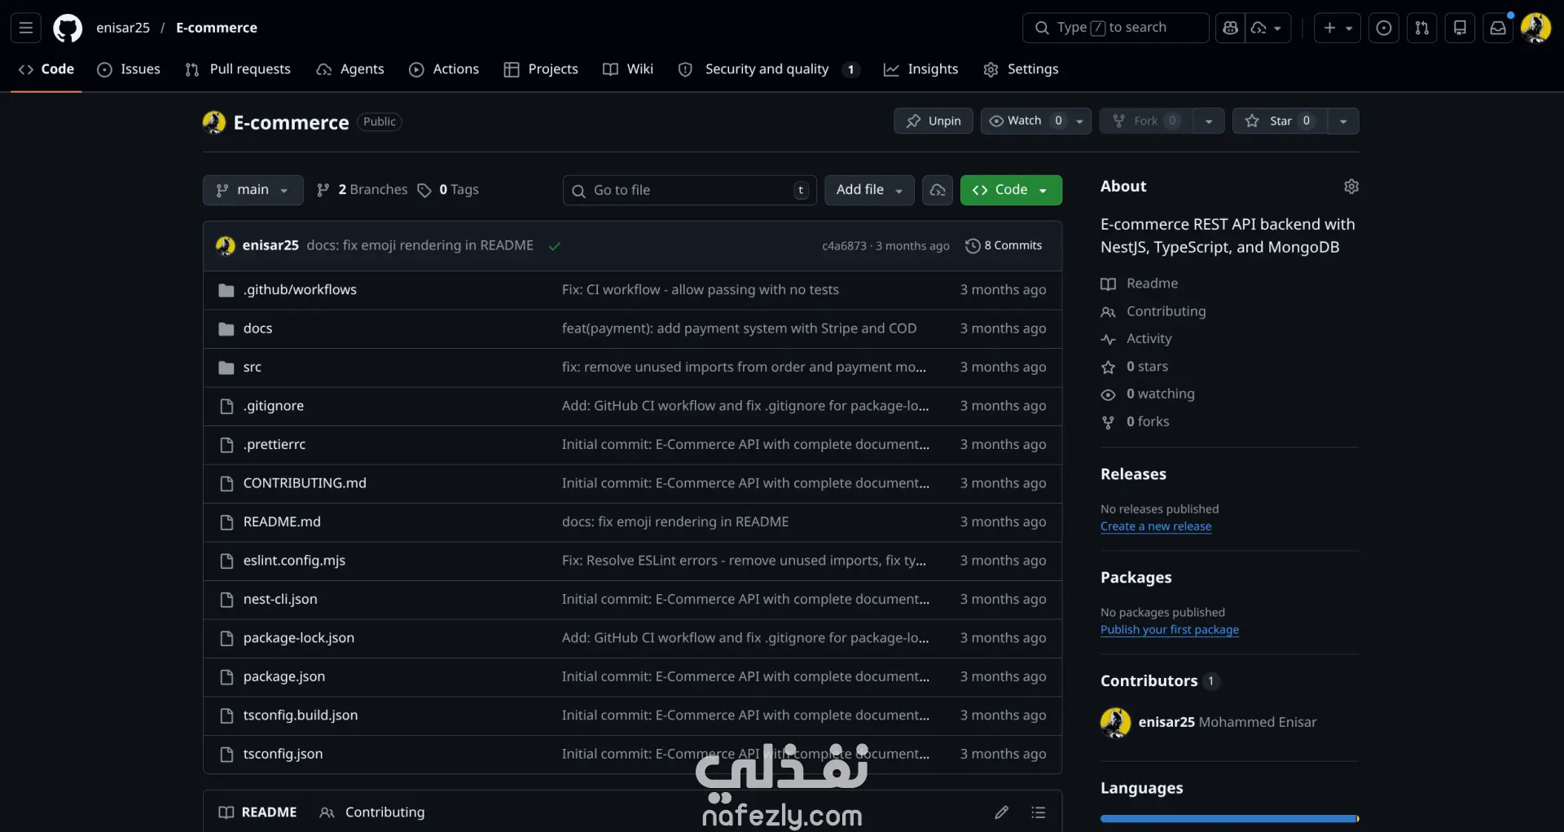Select the Contributing tab below file list
Screen dimensions: 1564x832
[x=372, y=812]
